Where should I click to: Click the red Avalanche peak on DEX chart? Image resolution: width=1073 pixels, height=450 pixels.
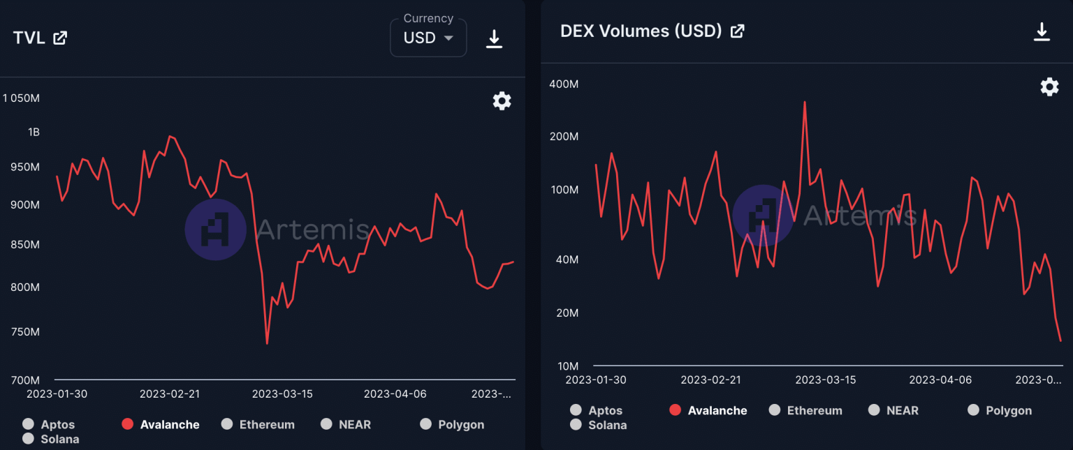pos(805,102)
